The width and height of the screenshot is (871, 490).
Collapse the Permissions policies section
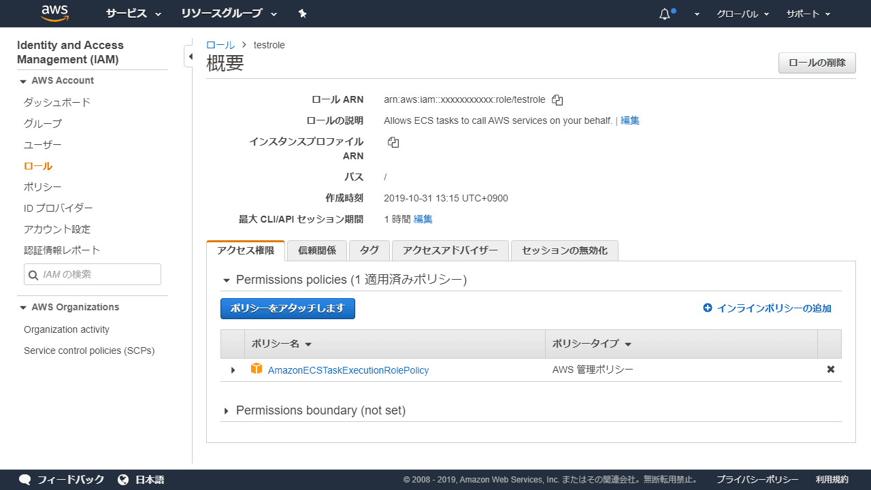point(227,280)
